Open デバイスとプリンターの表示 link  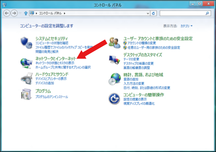coord(51,79)
